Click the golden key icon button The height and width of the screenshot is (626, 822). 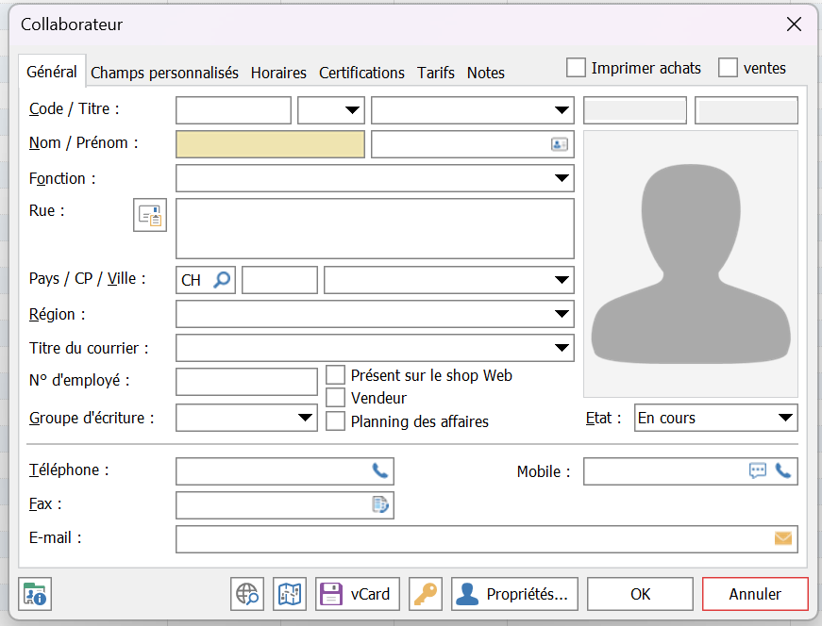(x=426, y=594)
